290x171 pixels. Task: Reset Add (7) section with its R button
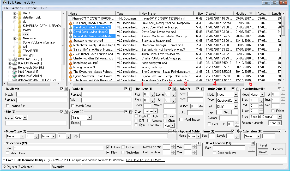coord(202,89)
